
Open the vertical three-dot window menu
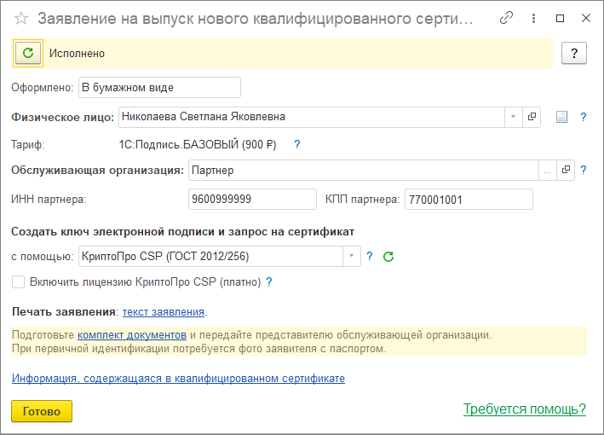533,18
